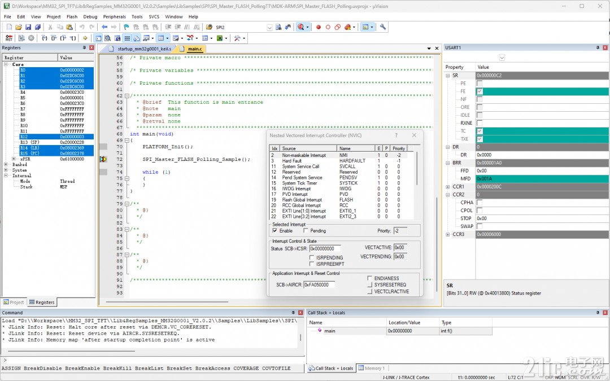Click Find in Files icon
The image size is (610, 381).
point(210,27)
